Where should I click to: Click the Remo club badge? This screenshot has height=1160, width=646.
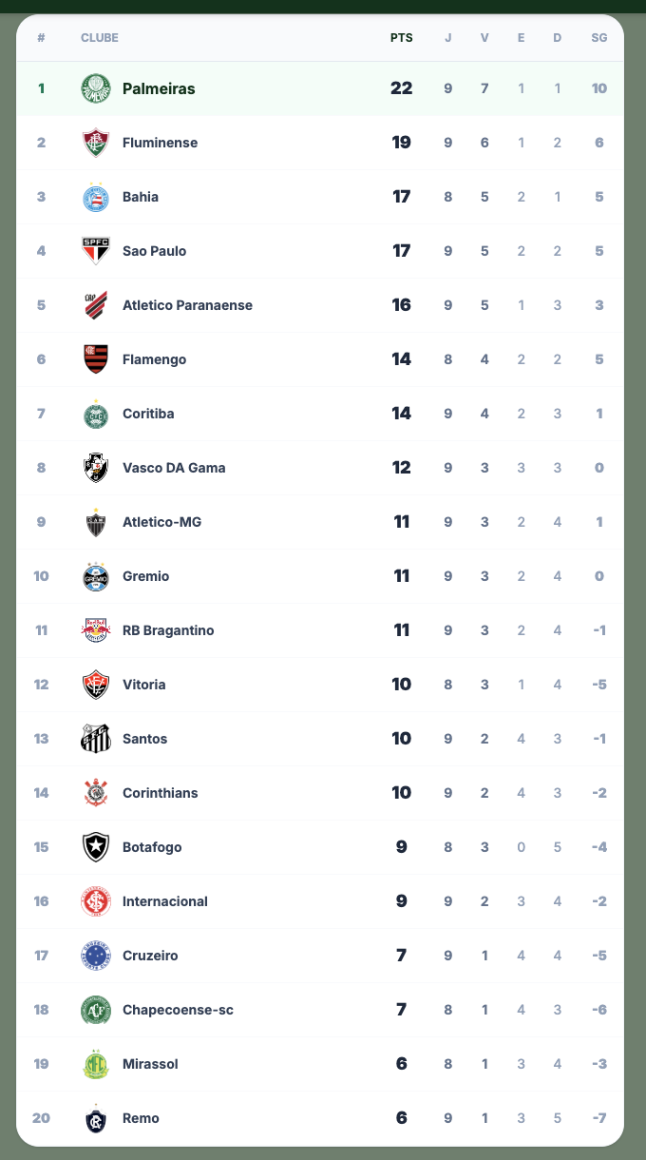(x=96, y=1118)
